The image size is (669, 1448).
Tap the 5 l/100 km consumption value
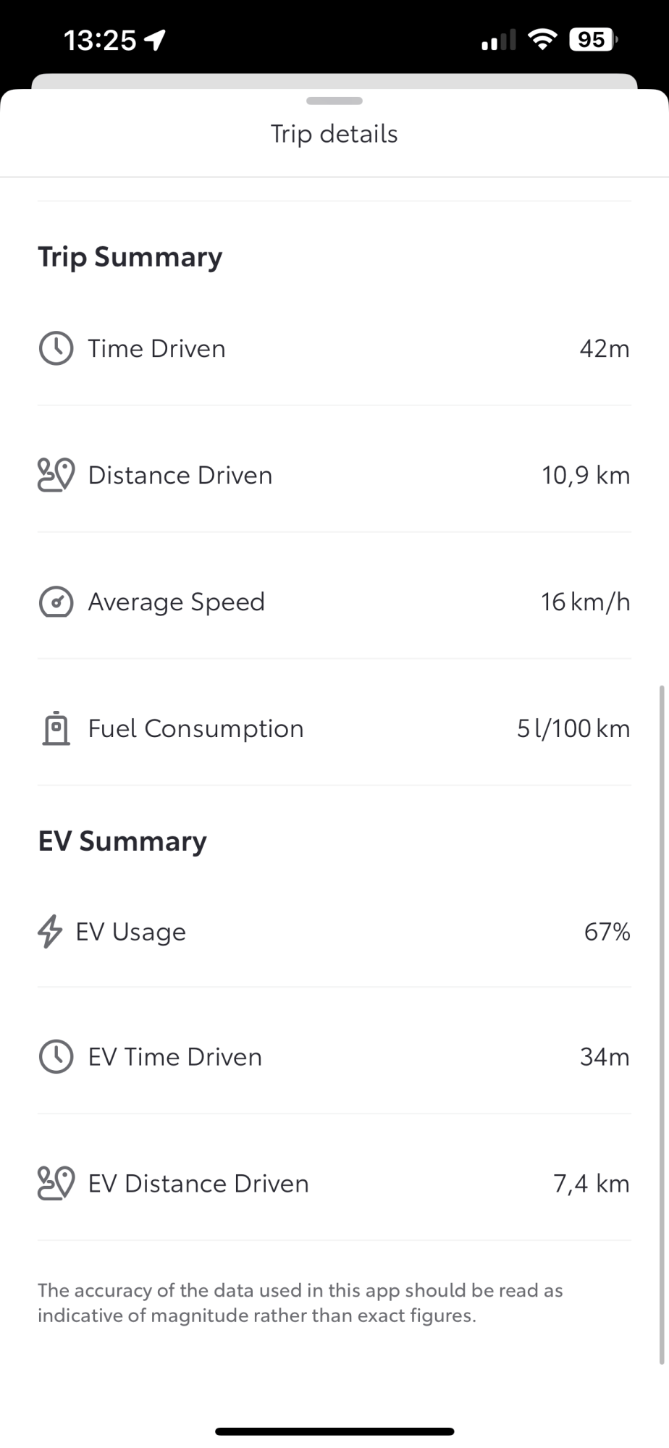573,728
